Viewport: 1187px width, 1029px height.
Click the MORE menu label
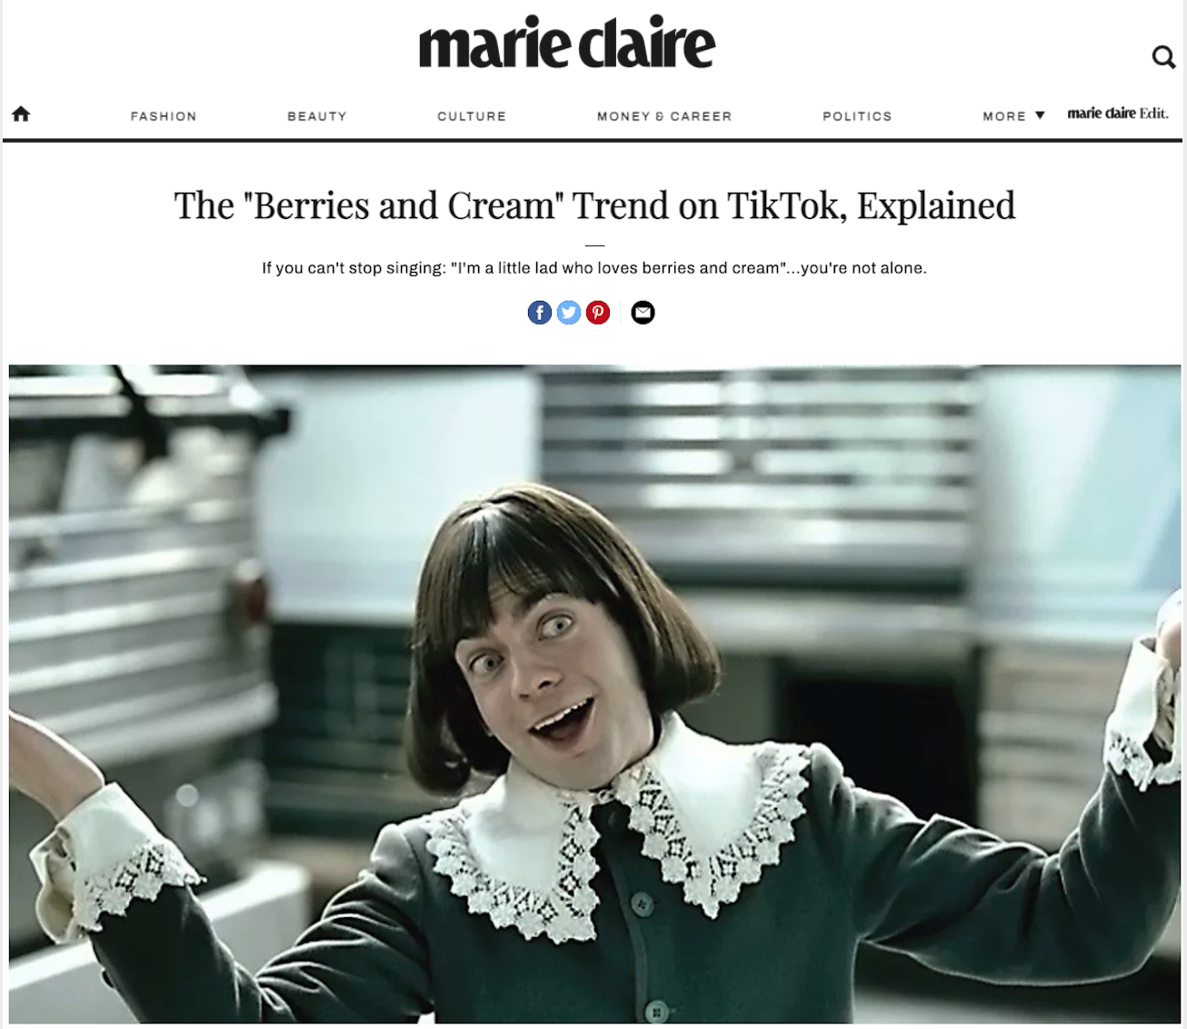(x=1004, y=116)
